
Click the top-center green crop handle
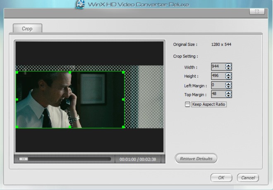point(70,72)
